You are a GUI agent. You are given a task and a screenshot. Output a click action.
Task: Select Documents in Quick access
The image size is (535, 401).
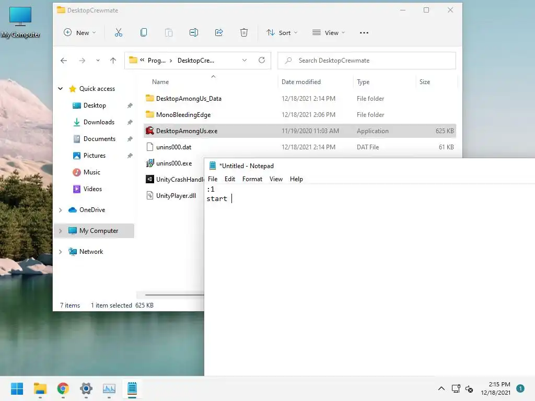coord(99,139)
